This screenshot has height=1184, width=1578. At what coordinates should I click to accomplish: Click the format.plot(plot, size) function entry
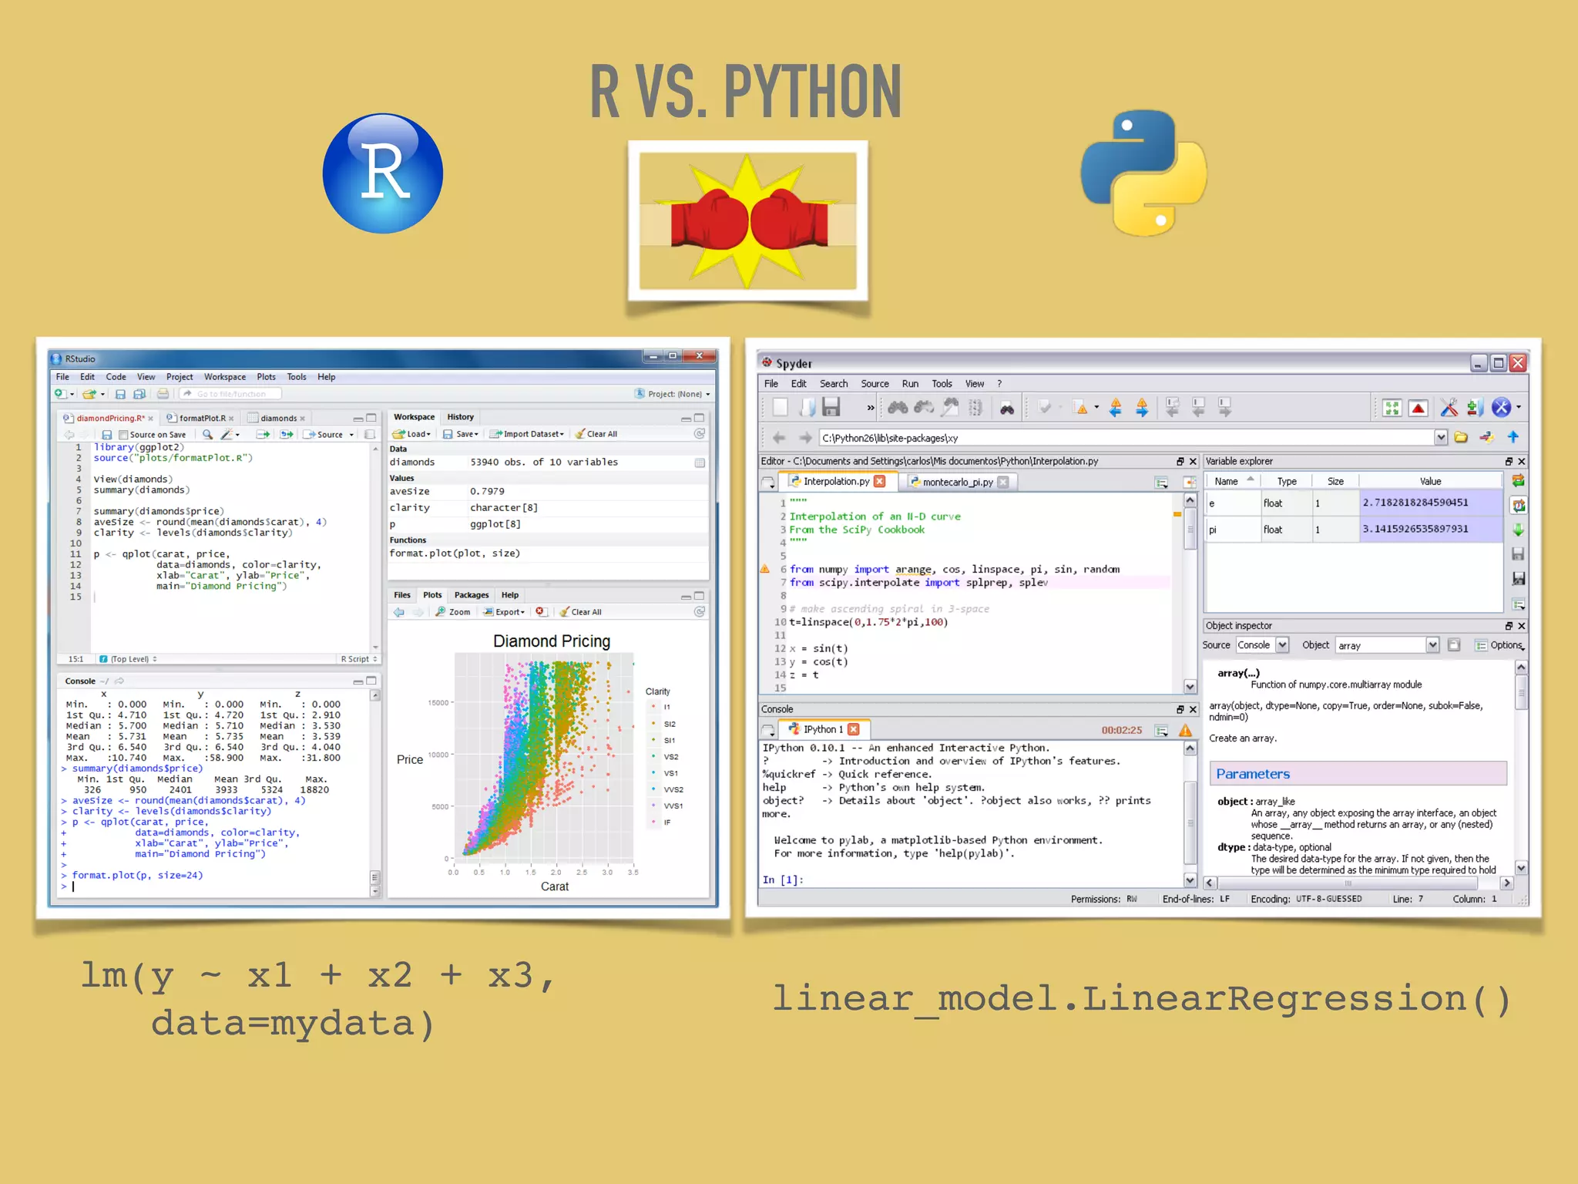coord(455,553)
